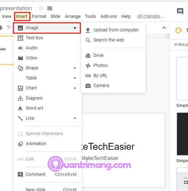Click the magnifier icon for web search

(88, 40)
